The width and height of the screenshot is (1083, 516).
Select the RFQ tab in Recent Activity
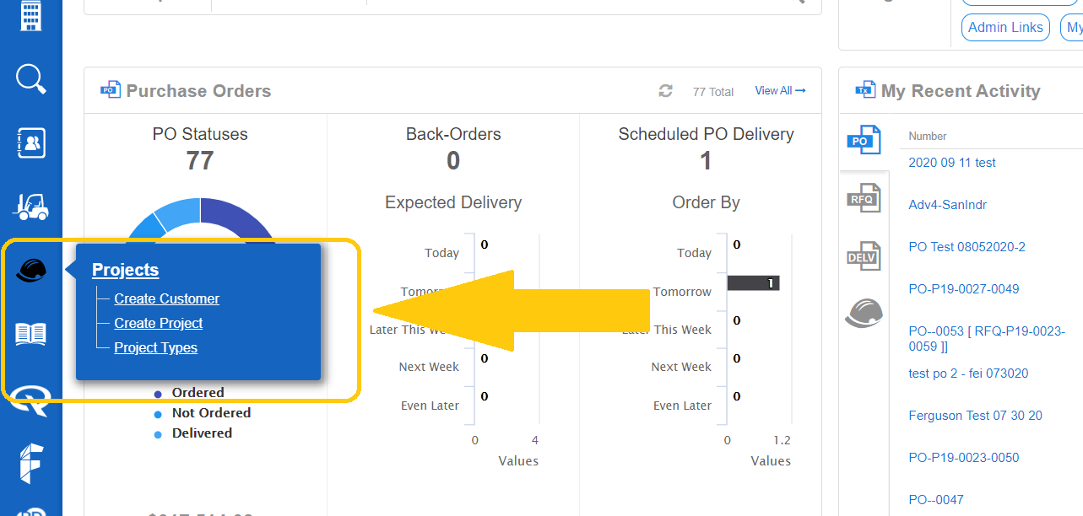pos(864,199)
